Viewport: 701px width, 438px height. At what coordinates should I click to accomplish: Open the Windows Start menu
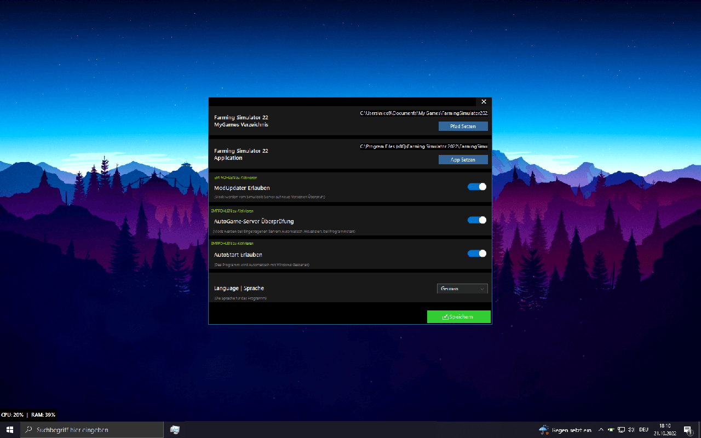10,430
